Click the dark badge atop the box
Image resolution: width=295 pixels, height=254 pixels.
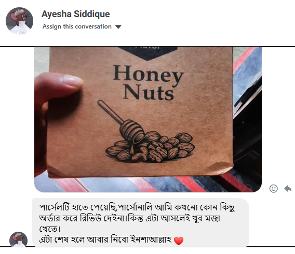coord(147,53)
